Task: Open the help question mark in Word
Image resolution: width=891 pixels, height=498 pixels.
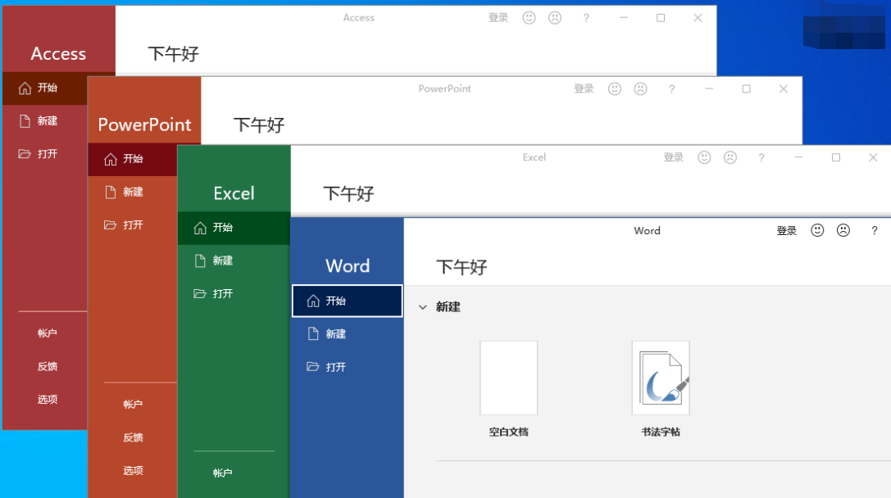Action: coord(875,231)
